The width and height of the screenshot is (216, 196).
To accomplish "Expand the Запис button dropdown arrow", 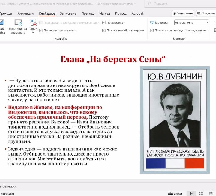I will [x=33, y=33].
